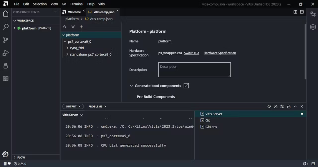Image resolution: width=318 pixels, height=167 pixels.
Task: Open the settings gear icon
Action: pos(6,154)
